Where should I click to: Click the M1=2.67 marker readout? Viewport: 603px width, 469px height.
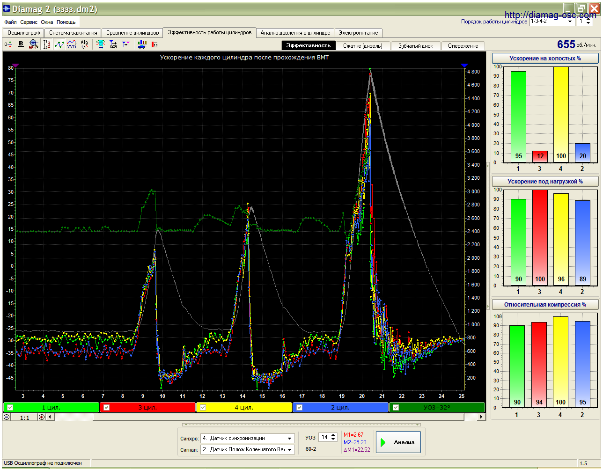click(x=353, y=435)
